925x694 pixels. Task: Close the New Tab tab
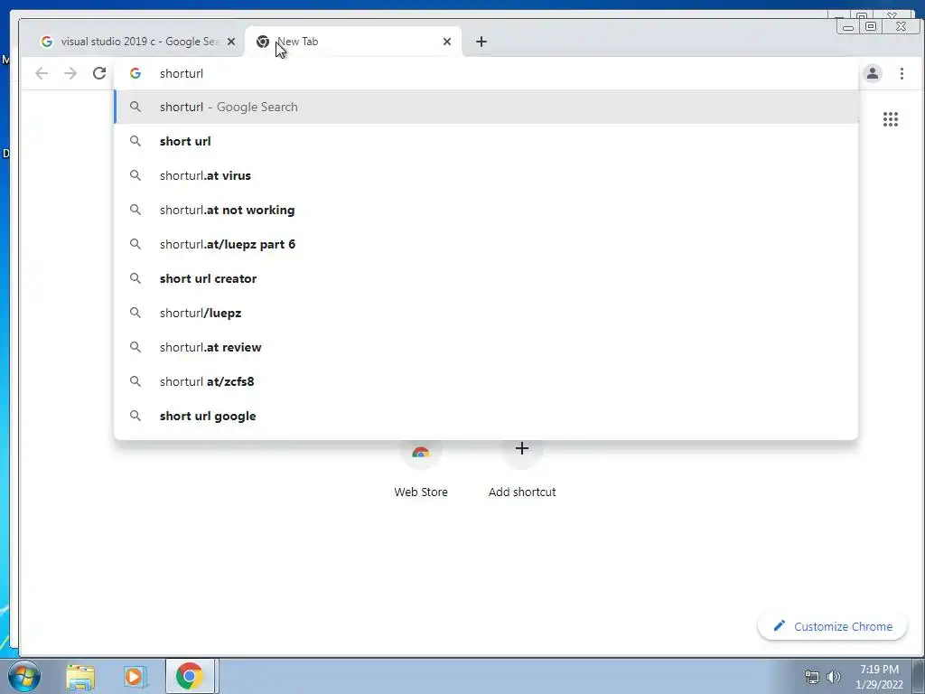pos(447,42)
